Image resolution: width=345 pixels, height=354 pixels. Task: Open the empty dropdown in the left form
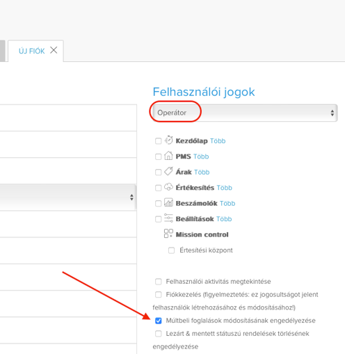tap(68, 198)
